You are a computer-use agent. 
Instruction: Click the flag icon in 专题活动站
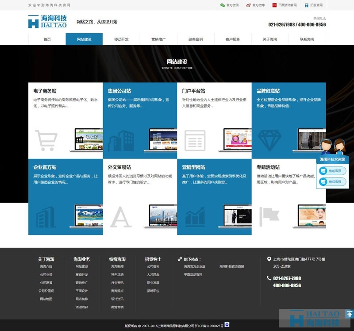(269, 216)
